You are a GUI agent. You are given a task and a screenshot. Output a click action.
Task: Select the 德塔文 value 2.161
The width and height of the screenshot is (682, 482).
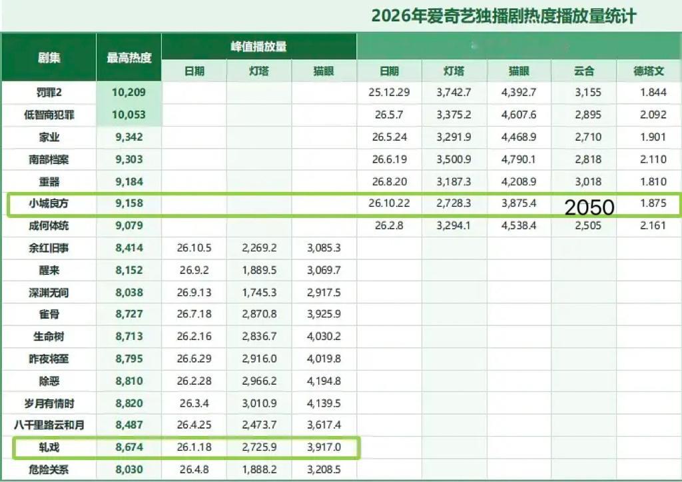(653, 225)
